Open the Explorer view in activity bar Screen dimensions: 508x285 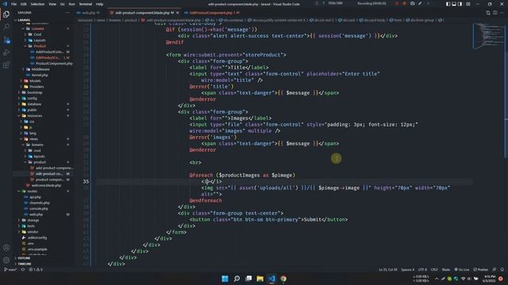pyautogui.click(x=6, y=14)
